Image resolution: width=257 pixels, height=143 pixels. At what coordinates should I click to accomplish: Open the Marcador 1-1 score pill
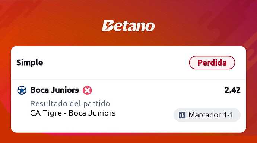(207, 115)
